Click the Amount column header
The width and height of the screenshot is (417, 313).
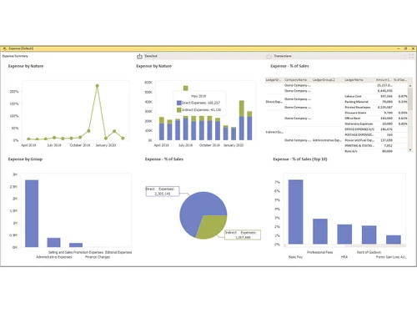pyautogui.click(x=384, y=80)
